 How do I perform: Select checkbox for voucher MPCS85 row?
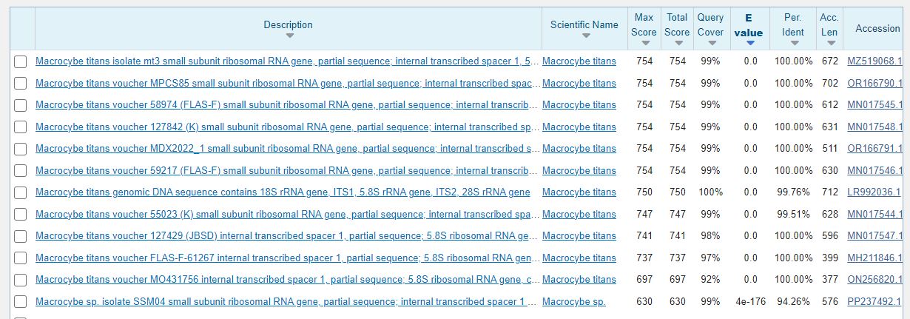click(21, 84)
